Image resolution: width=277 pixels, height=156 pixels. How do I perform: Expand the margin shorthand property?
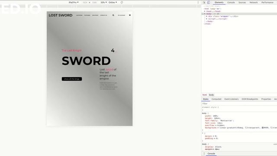coord(213,136)
